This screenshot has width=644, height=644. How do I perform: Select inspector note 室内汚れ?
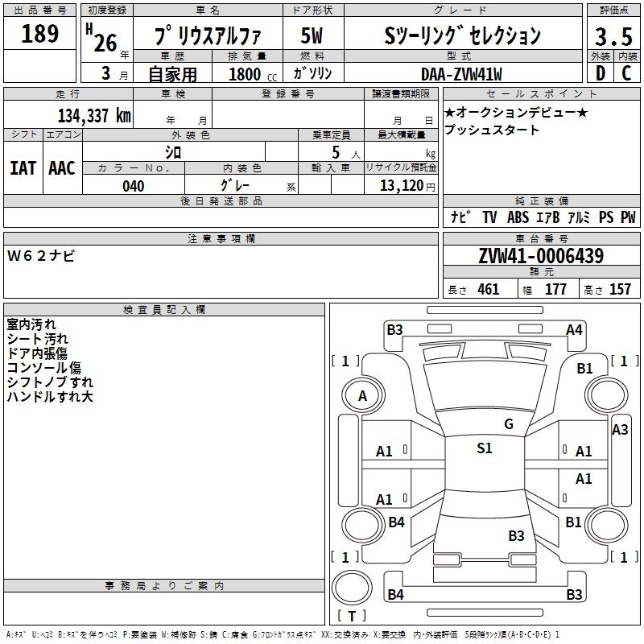31,324
